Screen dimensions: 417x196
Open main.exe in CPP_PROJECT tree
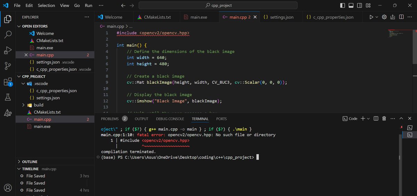point(55,127)
